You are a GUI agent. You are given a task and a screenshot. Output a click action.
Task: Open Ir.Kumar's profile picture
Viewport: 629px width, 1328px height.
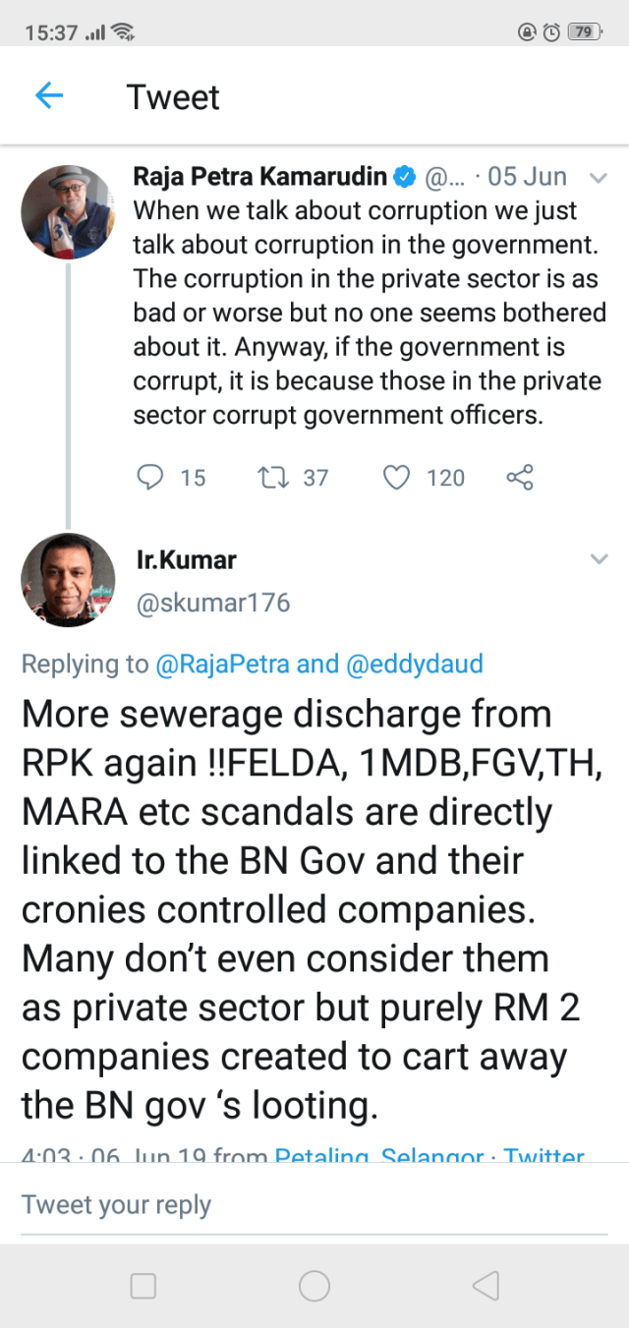tap(68, 580)
